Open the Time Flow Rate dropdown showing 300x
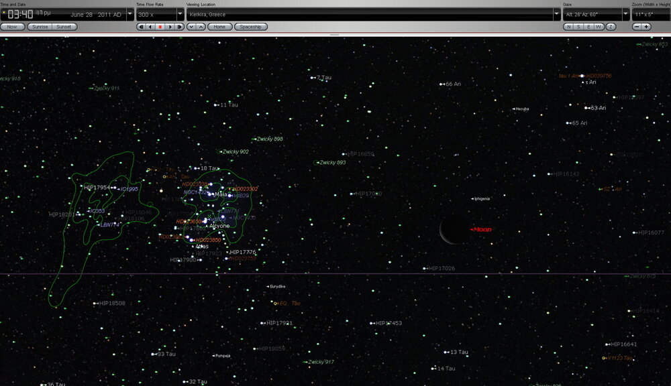 coord(179,13)
